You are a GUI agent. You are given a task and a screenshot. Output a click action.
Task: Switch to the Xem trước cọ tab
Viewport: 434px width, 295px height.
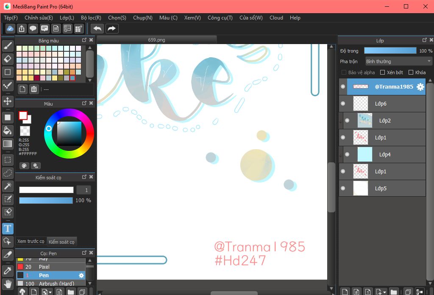pyautogui.click(x=31, y=241)
